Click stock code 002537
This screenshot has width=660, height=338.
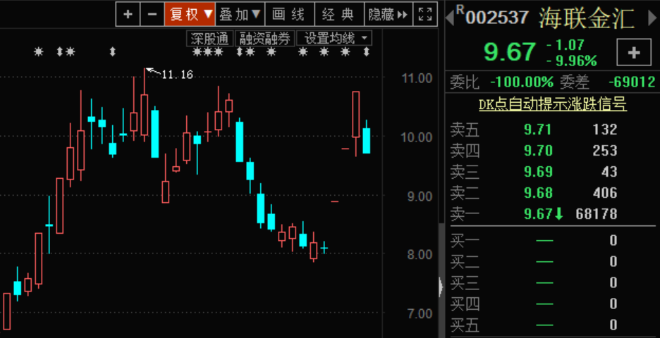point(497,18)
